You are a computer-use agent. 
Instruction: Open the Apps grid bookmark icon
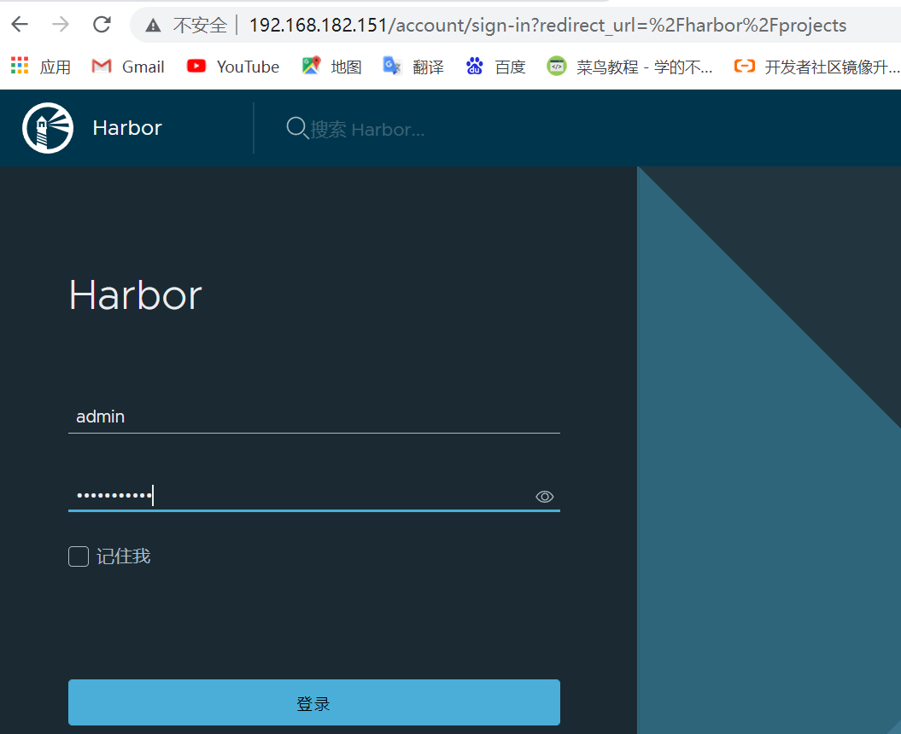click(20, 66)
